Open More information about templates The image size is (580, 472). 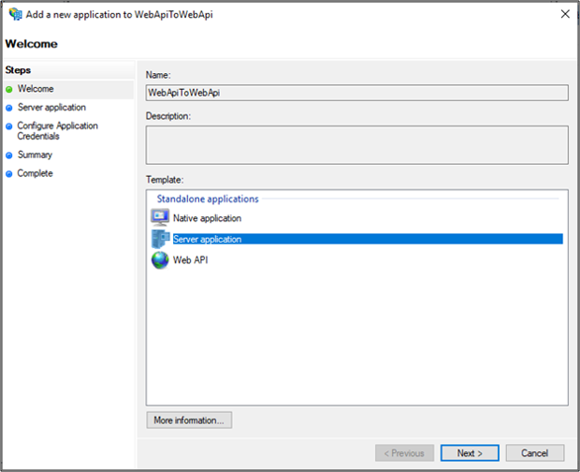coord(189,420)
